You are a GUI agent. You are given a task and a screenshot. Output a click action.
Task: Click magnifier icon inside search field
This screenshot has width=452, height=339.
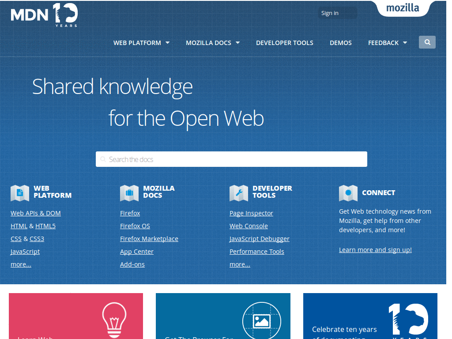click(103, 159)
